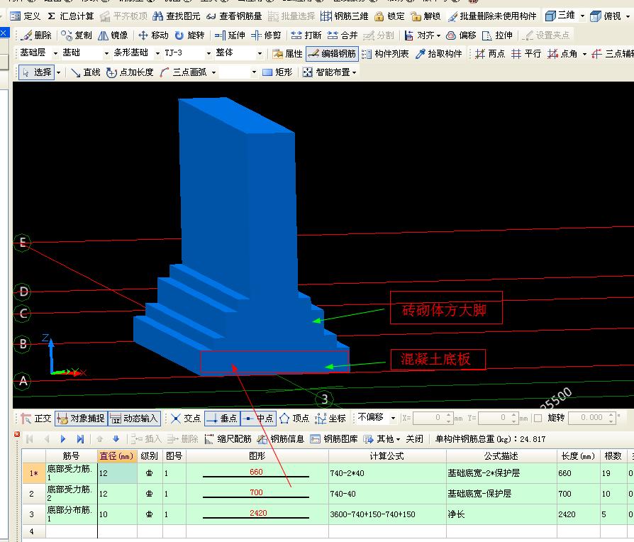Image resolution: width=634 pixels, height=542 pixels.
Task: Click the 解锁 unlock icon
Action: [426, 16]
